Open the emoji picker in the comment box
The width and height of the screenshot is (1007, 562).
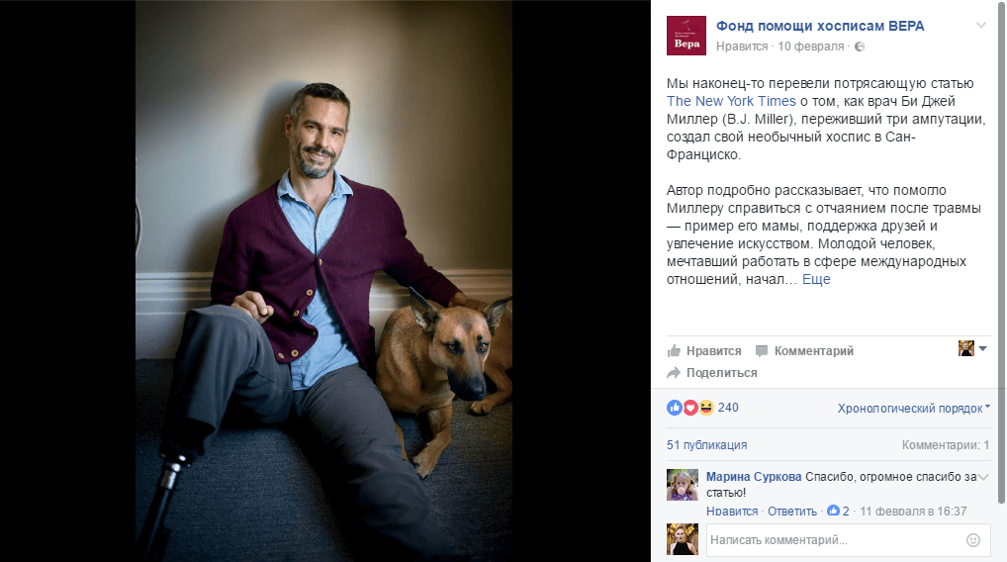coord(973,540)
